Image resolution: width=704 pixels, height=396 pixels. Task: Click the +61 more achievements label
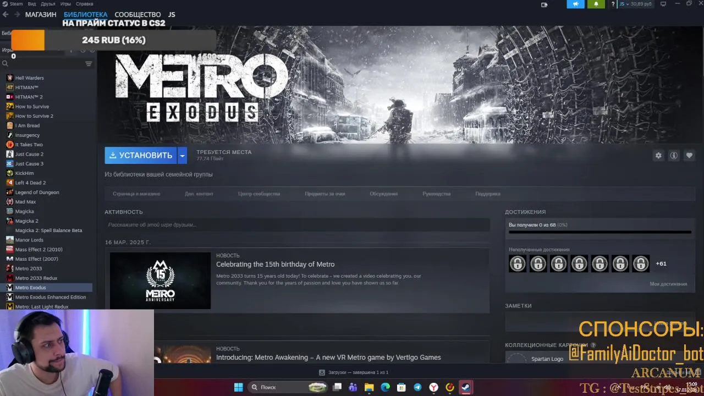(x=661, y=263)
